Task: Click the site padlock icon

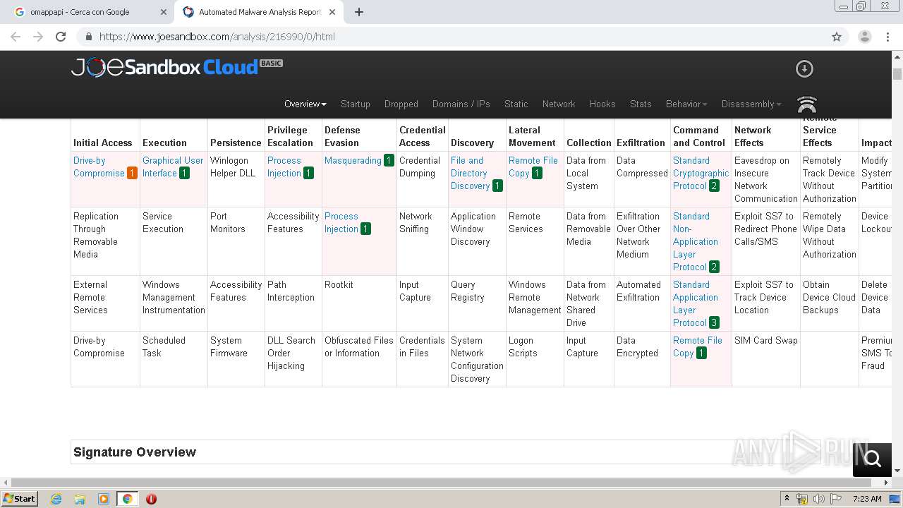Action: pos(89,37)
